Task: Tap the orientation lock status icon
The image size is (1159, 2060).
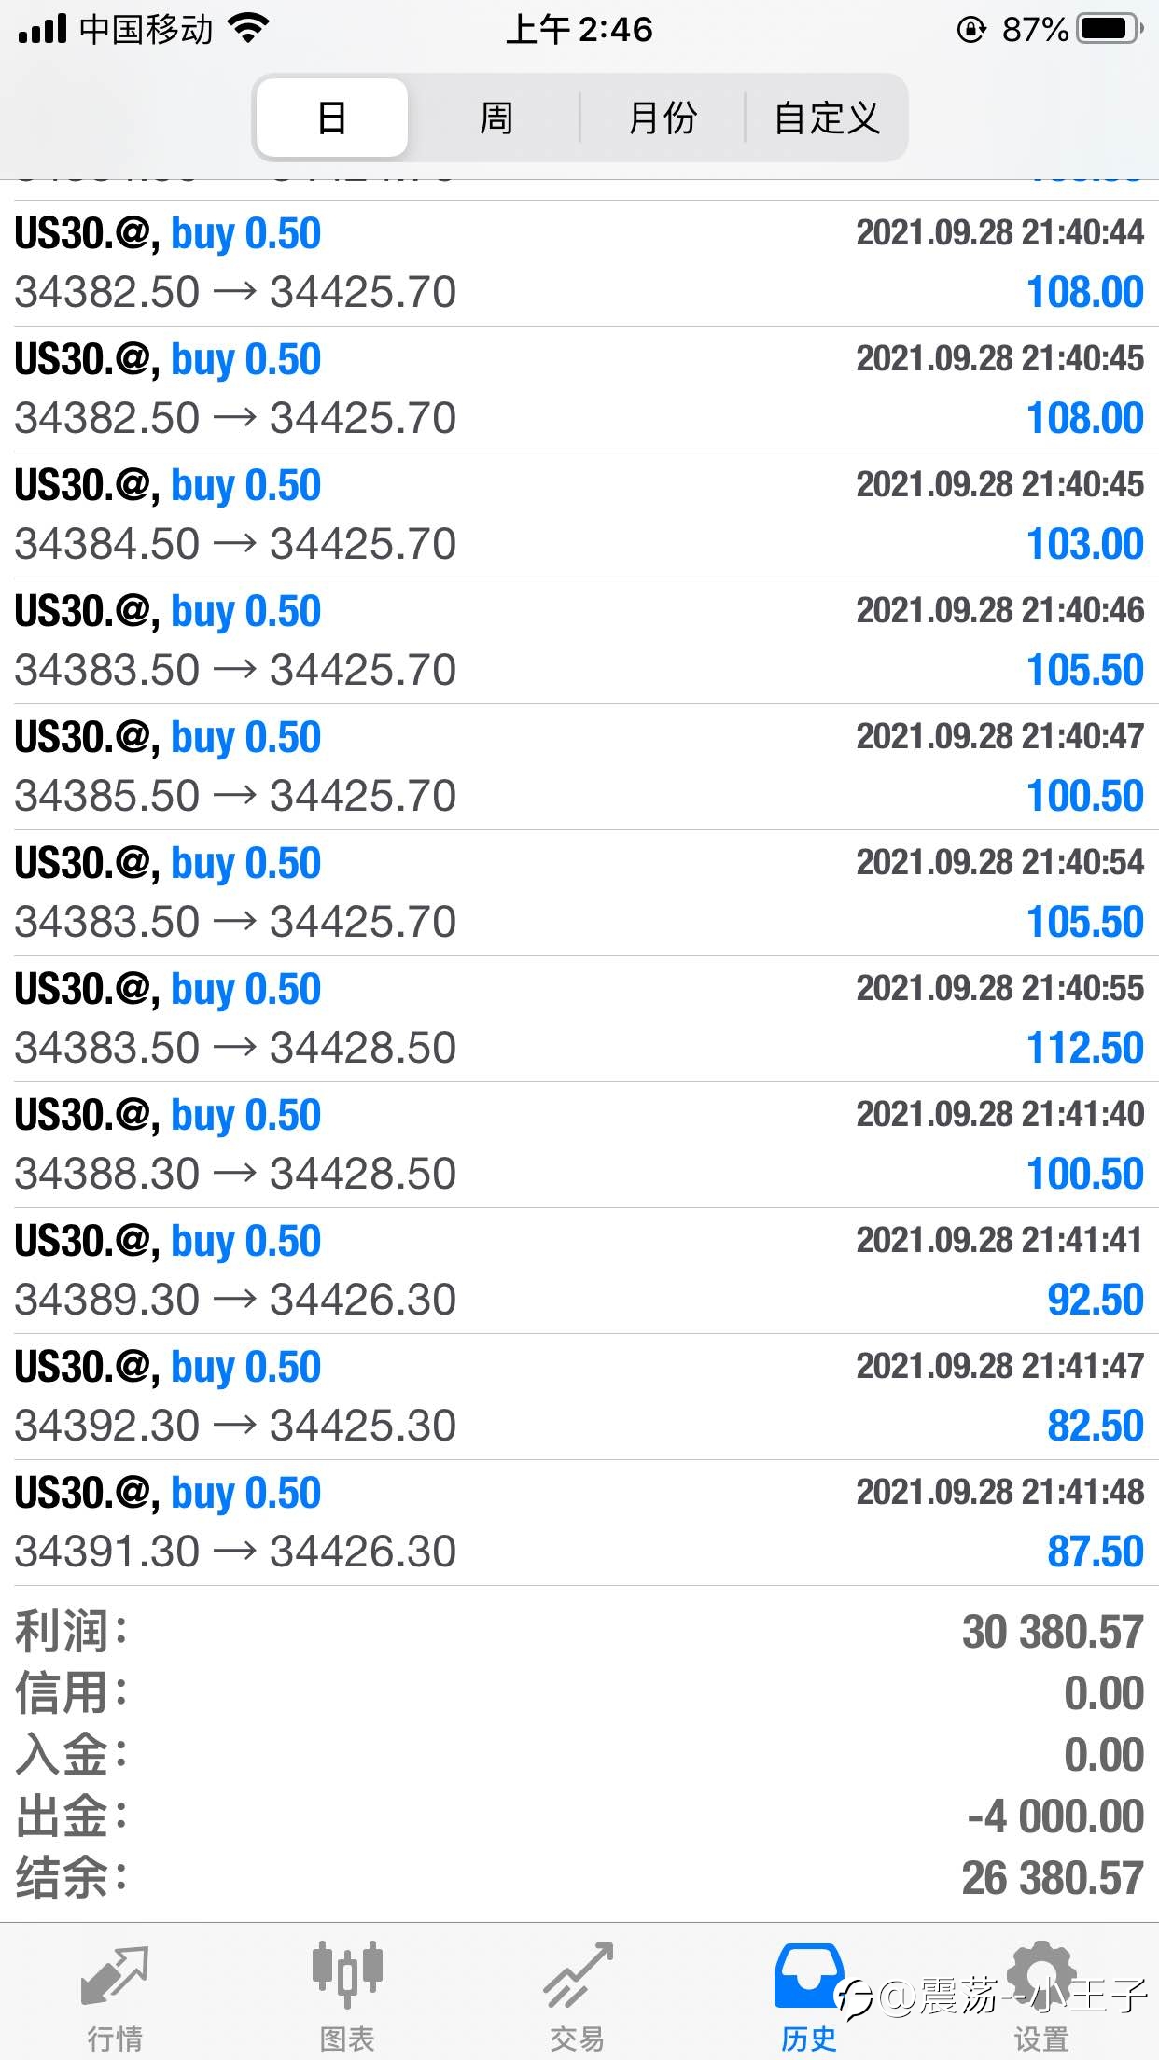Action: coord(970,30)
